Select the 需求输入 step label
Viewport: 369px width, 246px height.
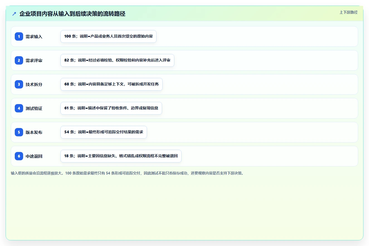tap(34, 36)
